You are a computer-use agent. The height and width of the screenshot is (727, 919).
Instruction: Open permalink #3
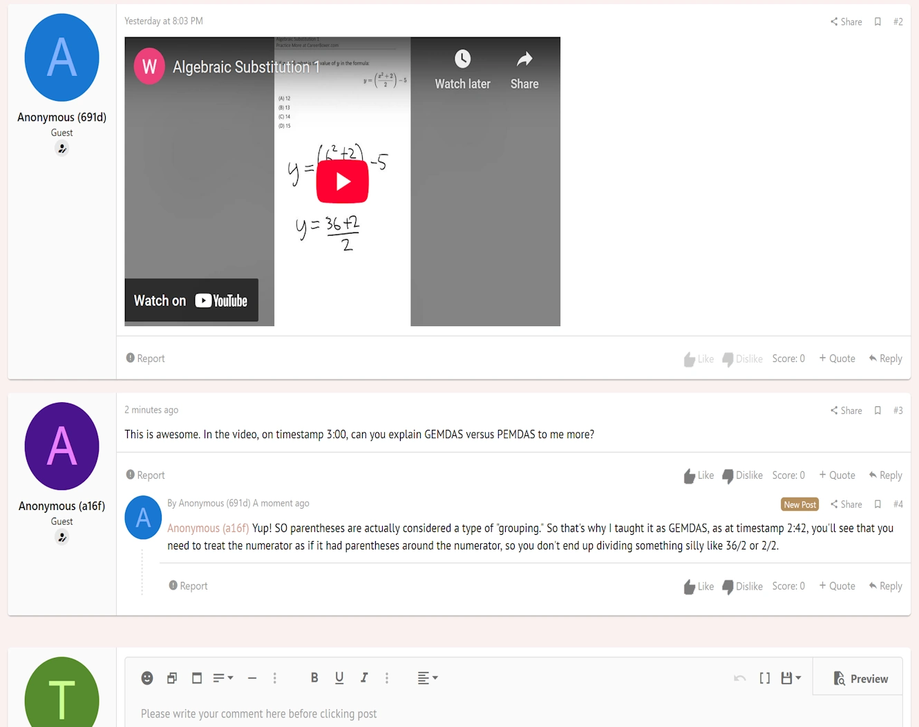(898, 410)
